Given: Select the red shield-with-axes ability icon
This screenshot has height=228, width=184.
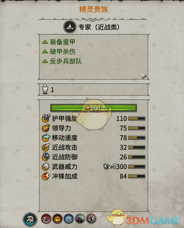Looking at the screenshot, I should pos(46,219).
